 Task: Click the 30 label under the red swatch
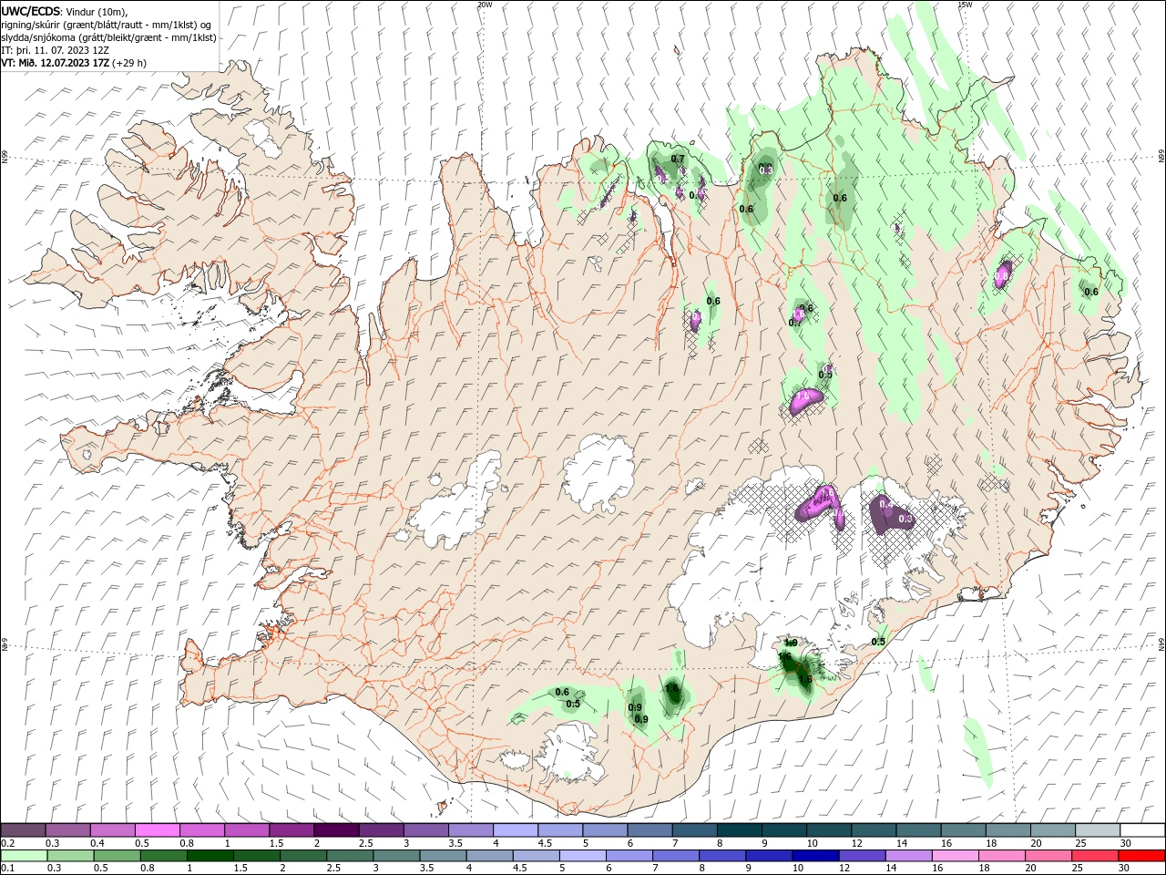tap(1126, 869)
